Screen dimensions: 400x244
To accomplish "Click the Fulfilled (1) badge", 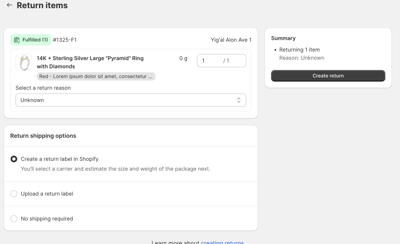I will 30,39.
